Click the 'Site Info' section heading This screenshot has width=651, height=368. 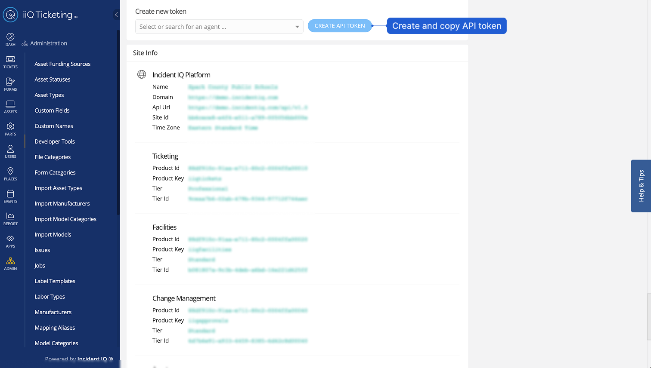[145, 53]
